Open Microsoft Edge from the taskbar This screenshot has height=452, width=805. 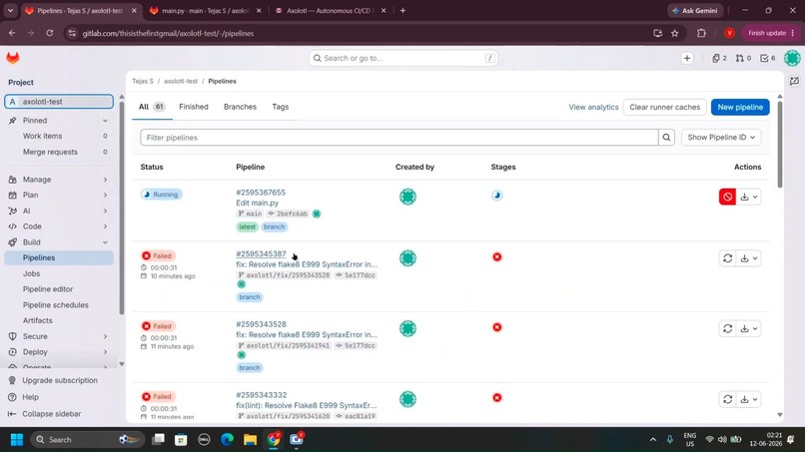click(x=227, y=439)
